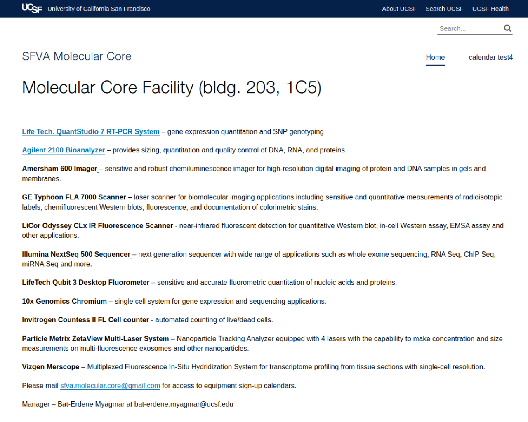
Task: Open the calendar test4 navigation item
Action: (x=490, y=57)
